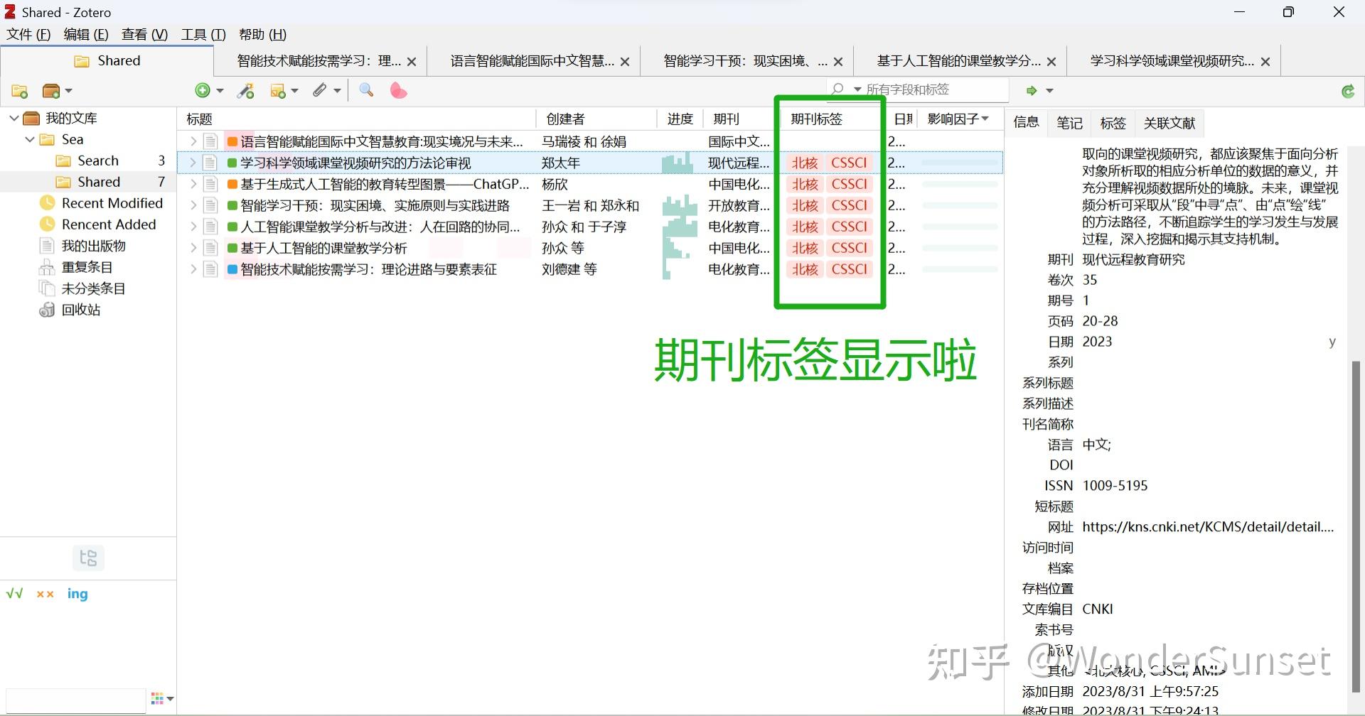The height and width of the screenshot is (716, 1365).
Task: Open colored grid tag menu icon
Action: 157,698
